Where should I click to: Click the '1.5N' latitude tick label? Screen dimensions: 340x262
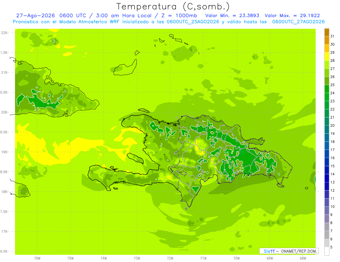(4, 53)
